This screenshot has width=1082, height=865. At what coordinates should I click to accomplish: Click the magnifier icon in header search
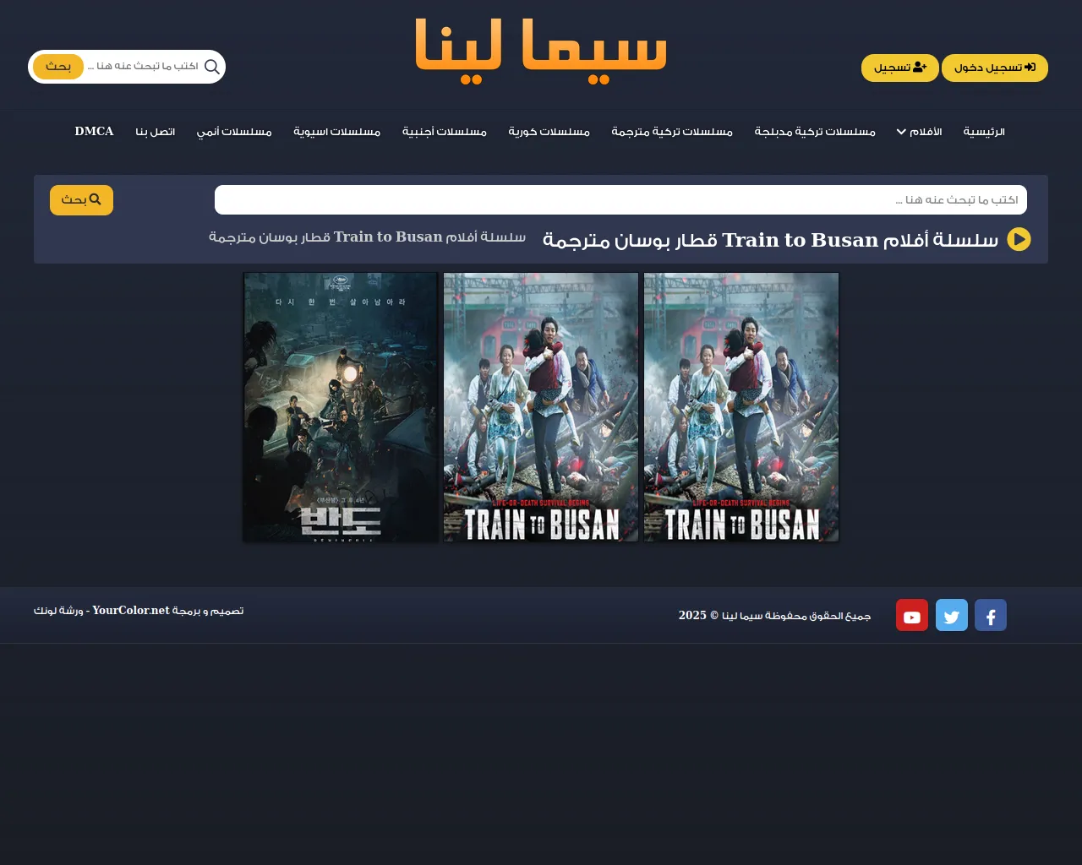(212, 67)
